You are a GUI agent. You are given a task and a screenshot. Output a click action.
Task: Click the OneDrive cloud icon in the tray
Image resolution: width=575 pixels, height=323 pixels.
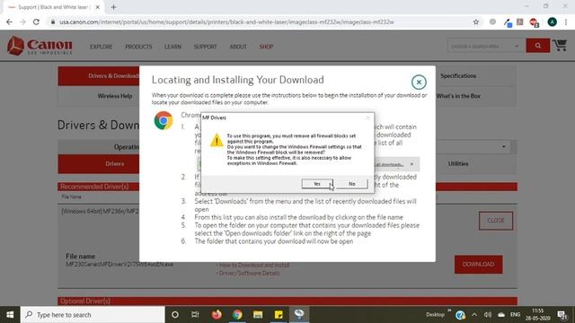pos(501,315)
